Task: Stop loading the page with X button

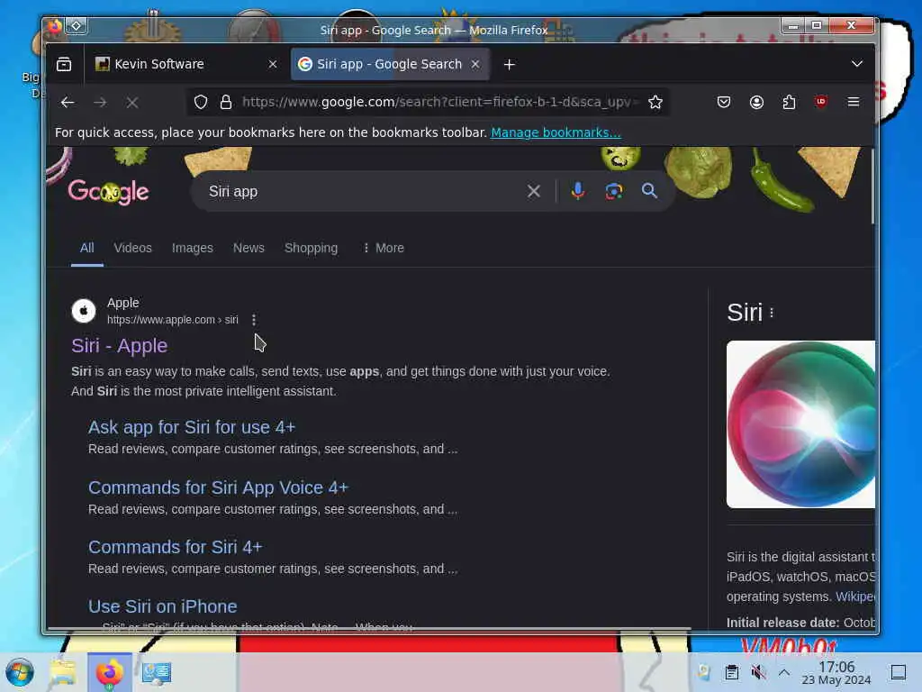Action: [132, 103]
